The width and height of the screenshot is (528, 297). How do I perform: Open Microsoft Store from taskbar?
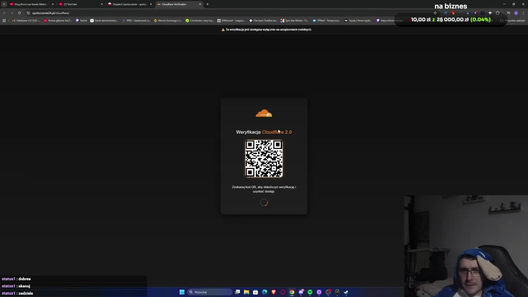tap(255, 292)
